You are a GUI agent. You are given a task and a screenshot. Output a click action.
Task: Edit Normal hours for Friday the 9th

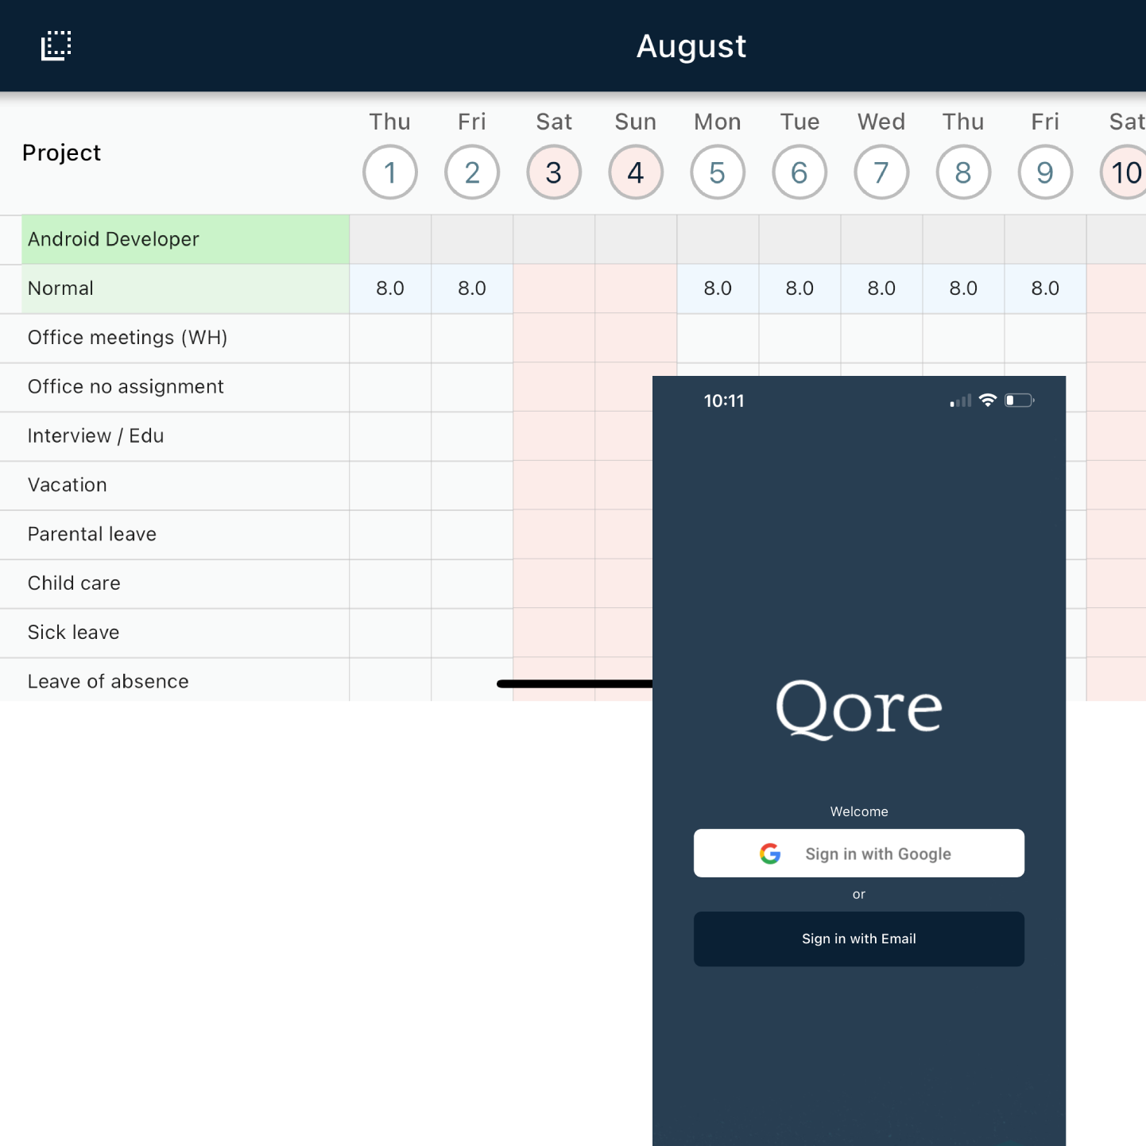(1045, 288)
